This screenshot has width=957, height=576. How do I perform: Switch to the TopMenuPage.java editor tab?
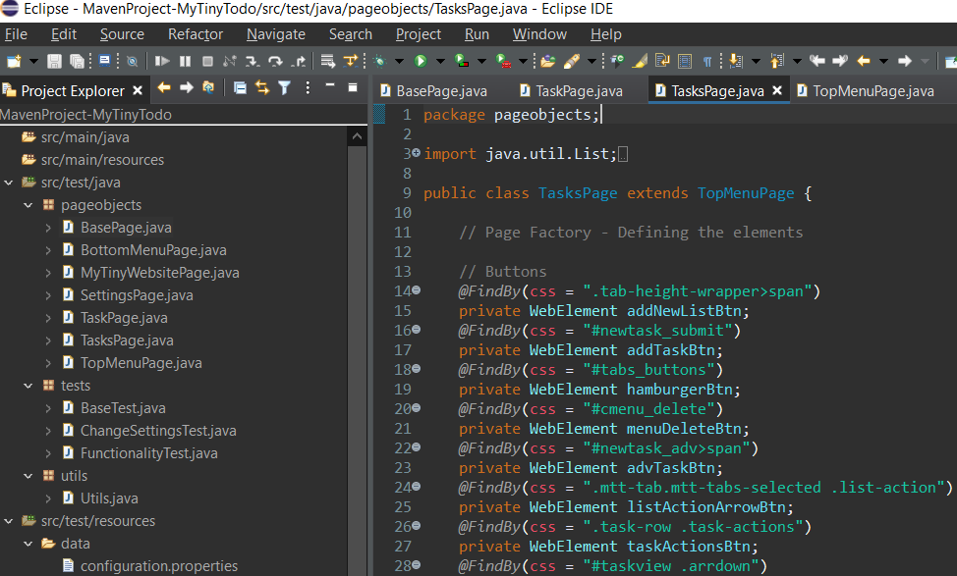[x=873, y=91]
